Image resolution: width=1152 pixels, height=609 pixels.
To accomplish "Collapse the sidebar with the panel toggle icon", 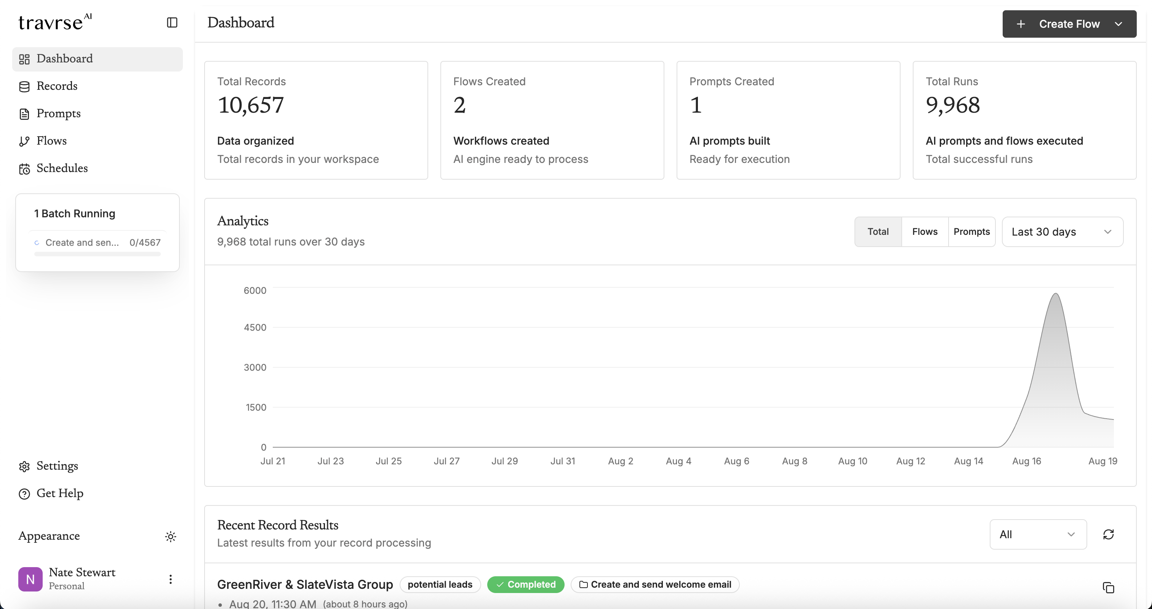I will pyautogui.click(x=172, y=22).
